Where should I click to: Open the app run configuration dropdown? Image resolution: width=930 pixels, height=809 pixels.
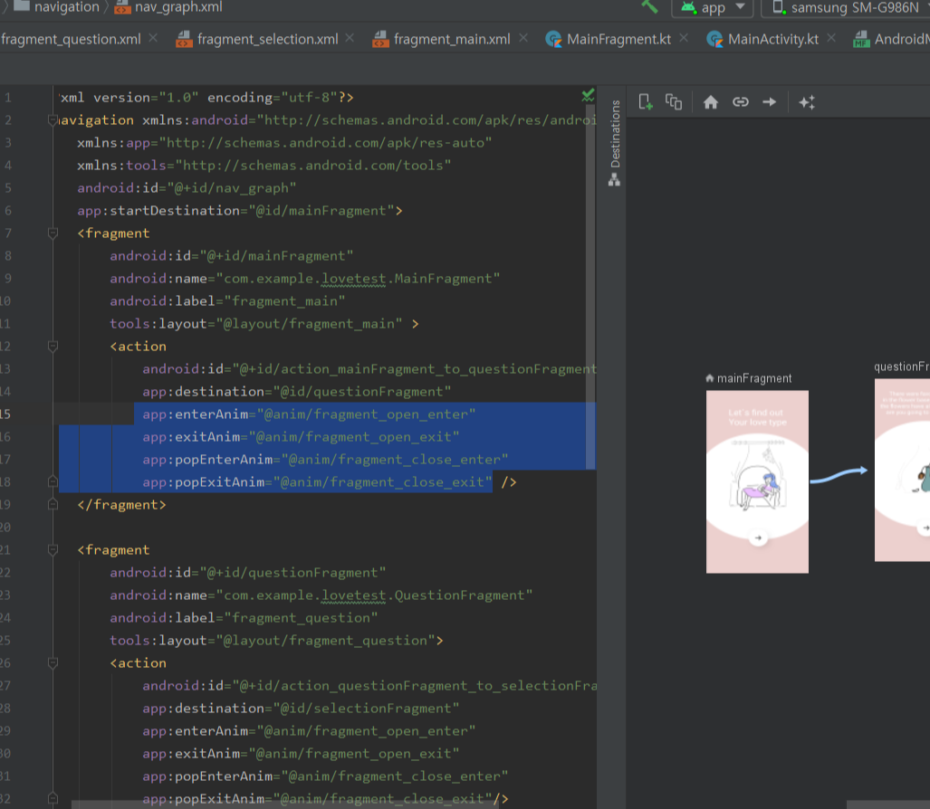[713, 7]
